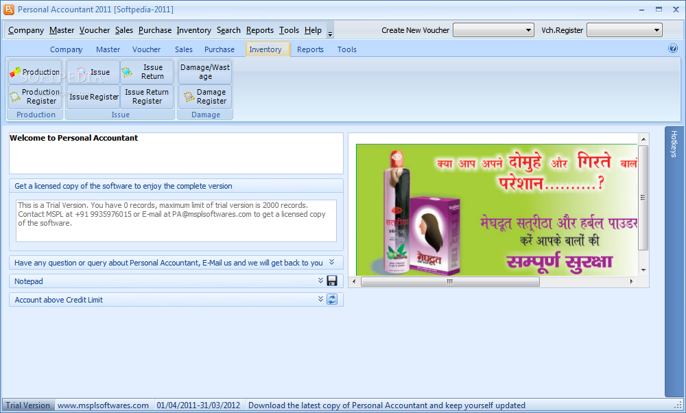Open the Hotkeys side panel

coord(674,261)
